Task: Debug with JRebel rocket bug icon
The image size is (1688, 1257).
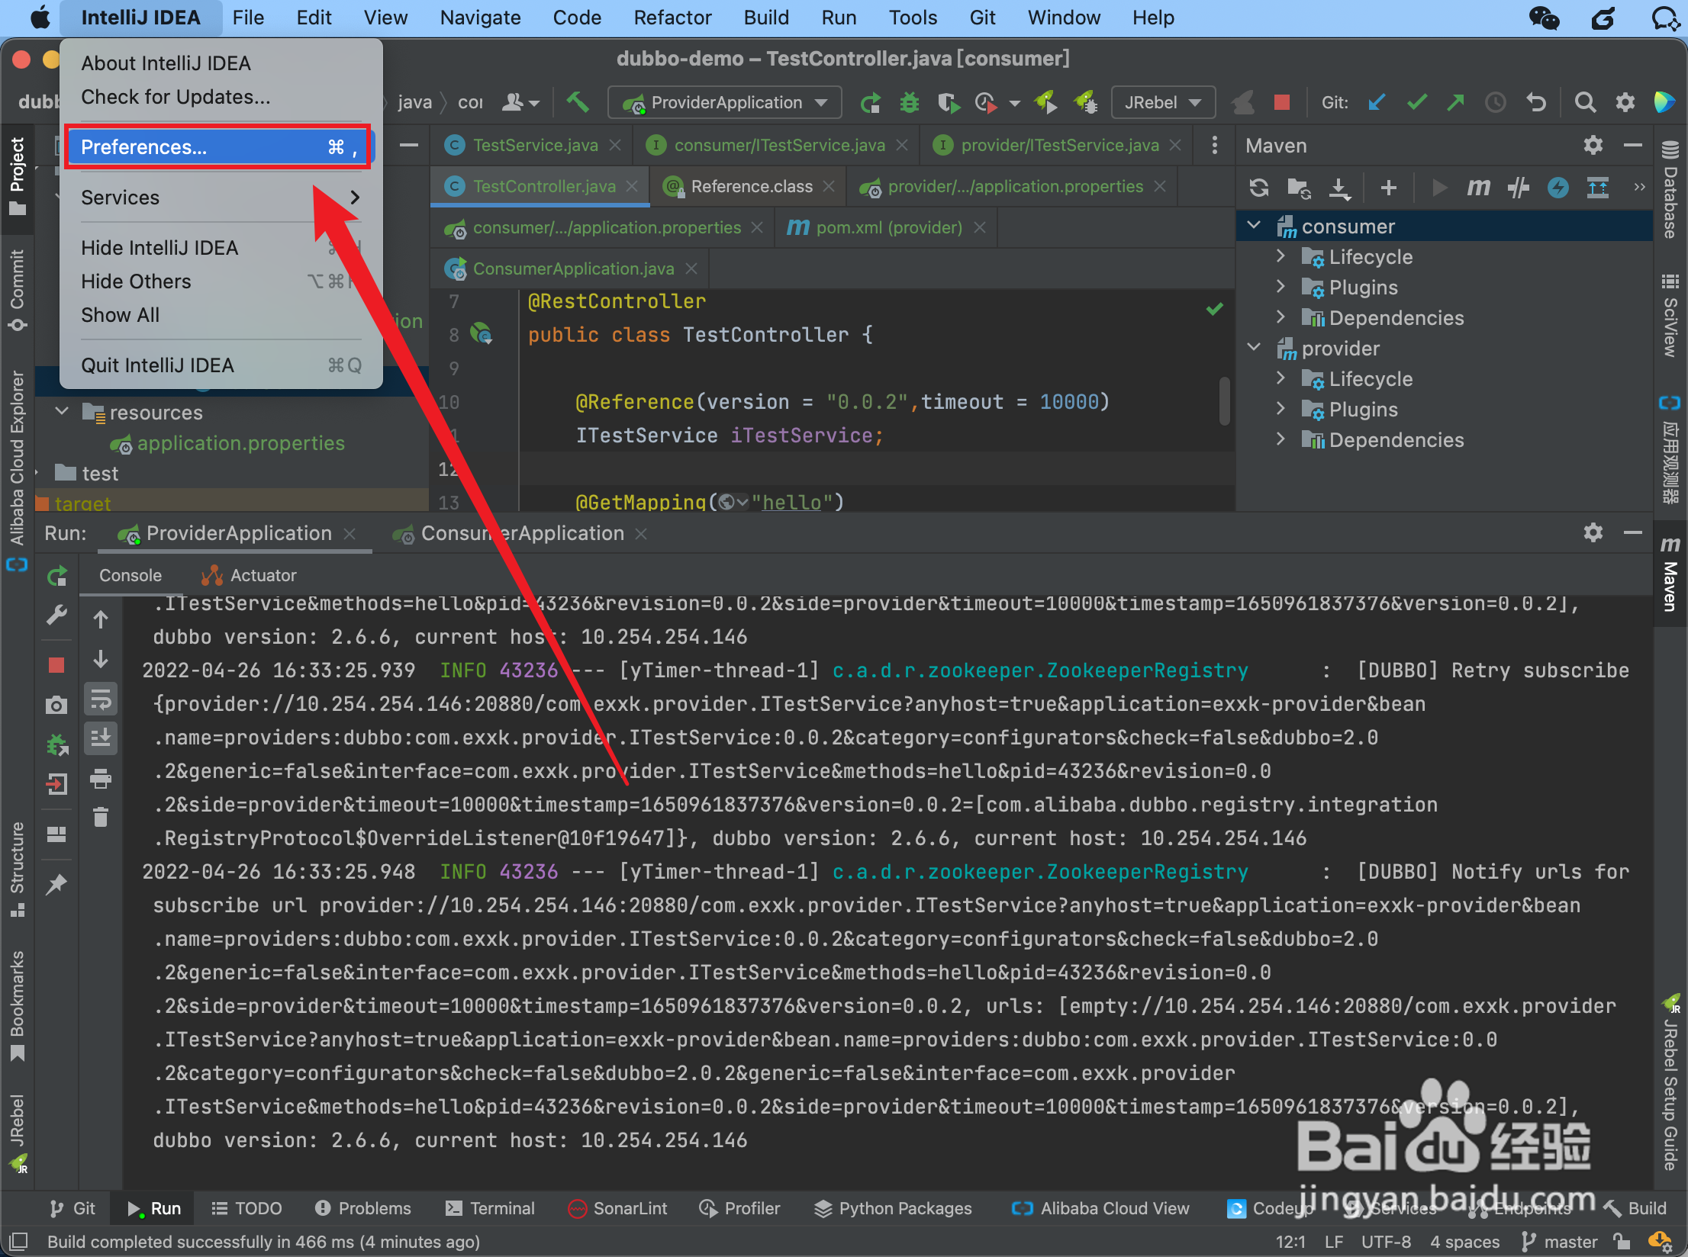Action: 1085,102
